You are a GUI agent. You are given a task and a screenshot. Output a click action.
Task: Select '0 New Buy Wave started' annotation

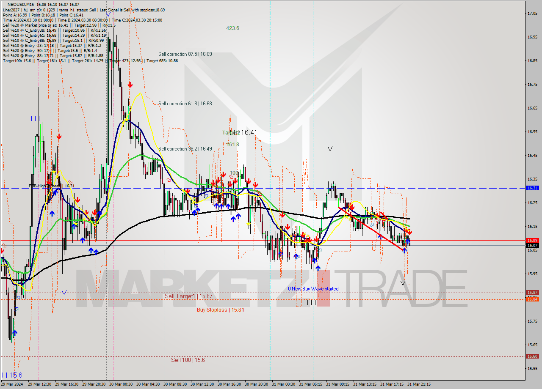313,289
